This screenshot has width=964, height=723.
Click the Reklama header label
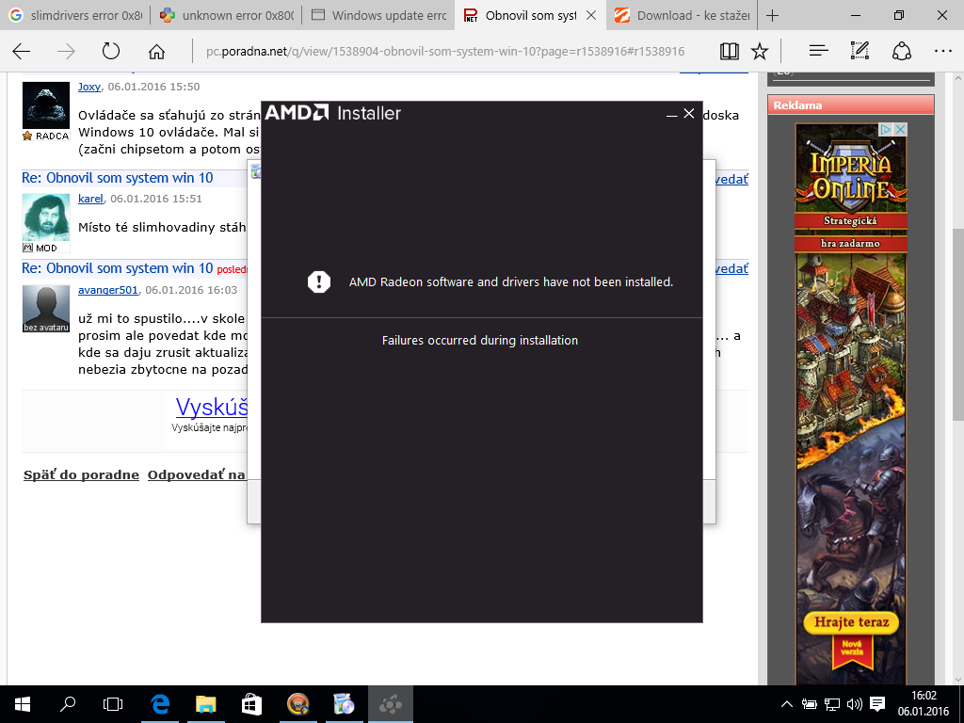tap(797, 105)
